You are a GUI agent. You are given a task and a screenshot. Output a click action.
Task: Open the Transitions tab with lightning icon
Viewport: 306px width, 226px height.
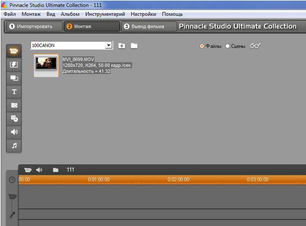tap(14, 65)
